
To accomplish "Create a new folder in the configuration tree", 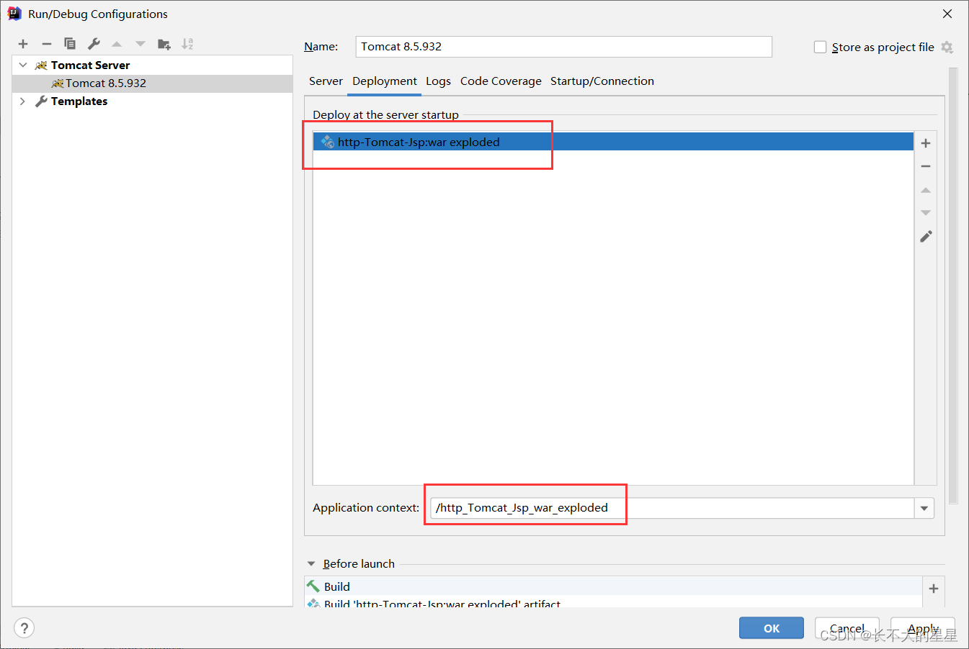I will (164, 44).
